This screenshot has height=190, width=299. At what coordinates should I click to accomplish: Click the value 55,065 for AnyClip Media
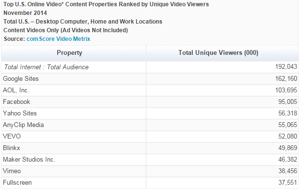[x=287, y=125]
